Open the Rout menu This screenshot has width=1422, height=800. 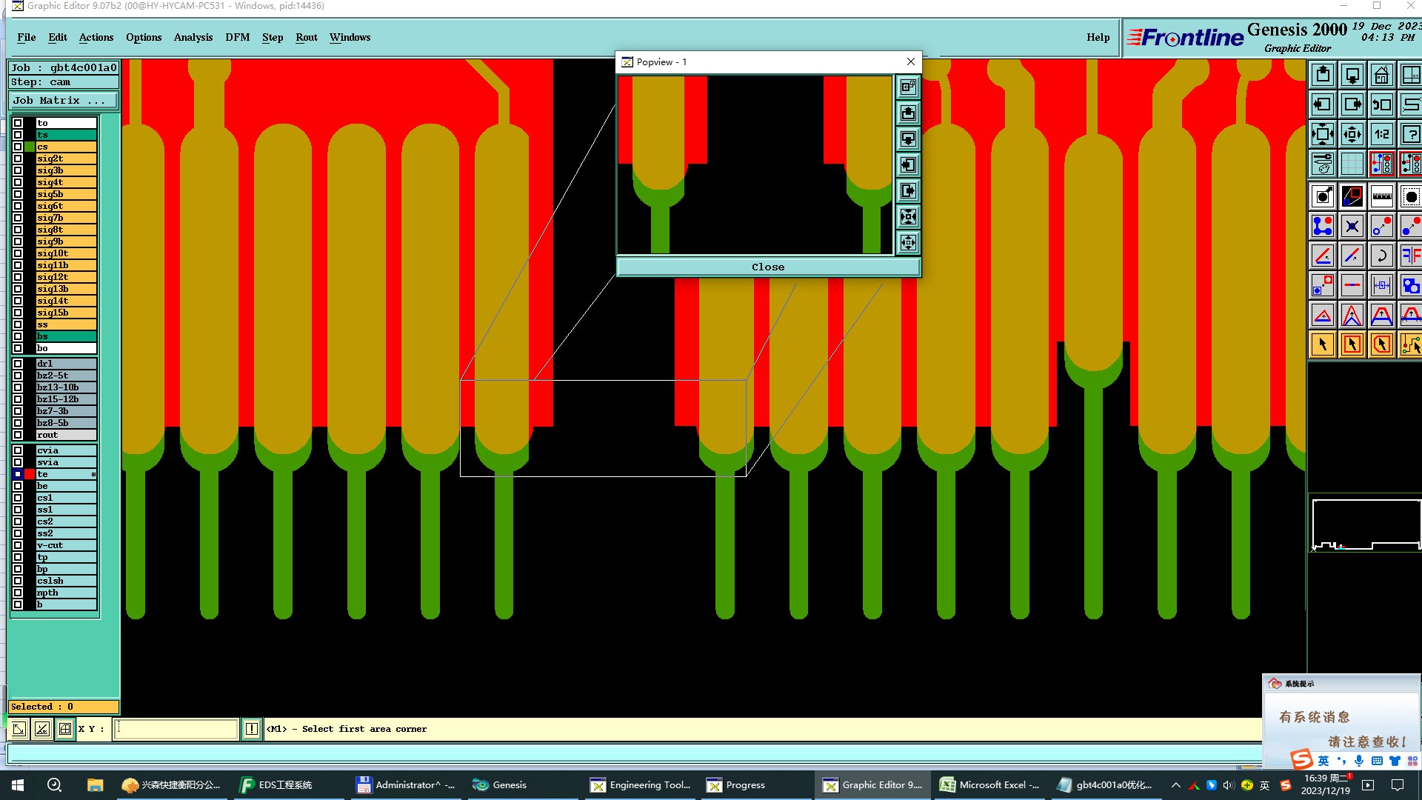coord(306,37)
